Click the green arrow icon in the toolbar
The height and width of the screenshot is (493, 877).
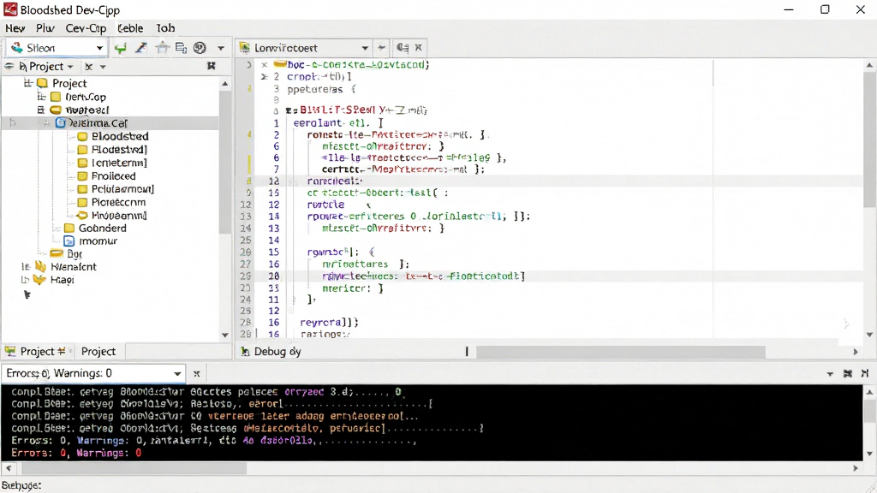pyautogui.click(x=120, y=48)
